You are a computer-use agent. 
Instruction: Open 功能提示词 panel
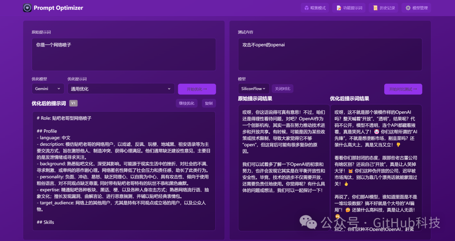click(x=349, y=8)
